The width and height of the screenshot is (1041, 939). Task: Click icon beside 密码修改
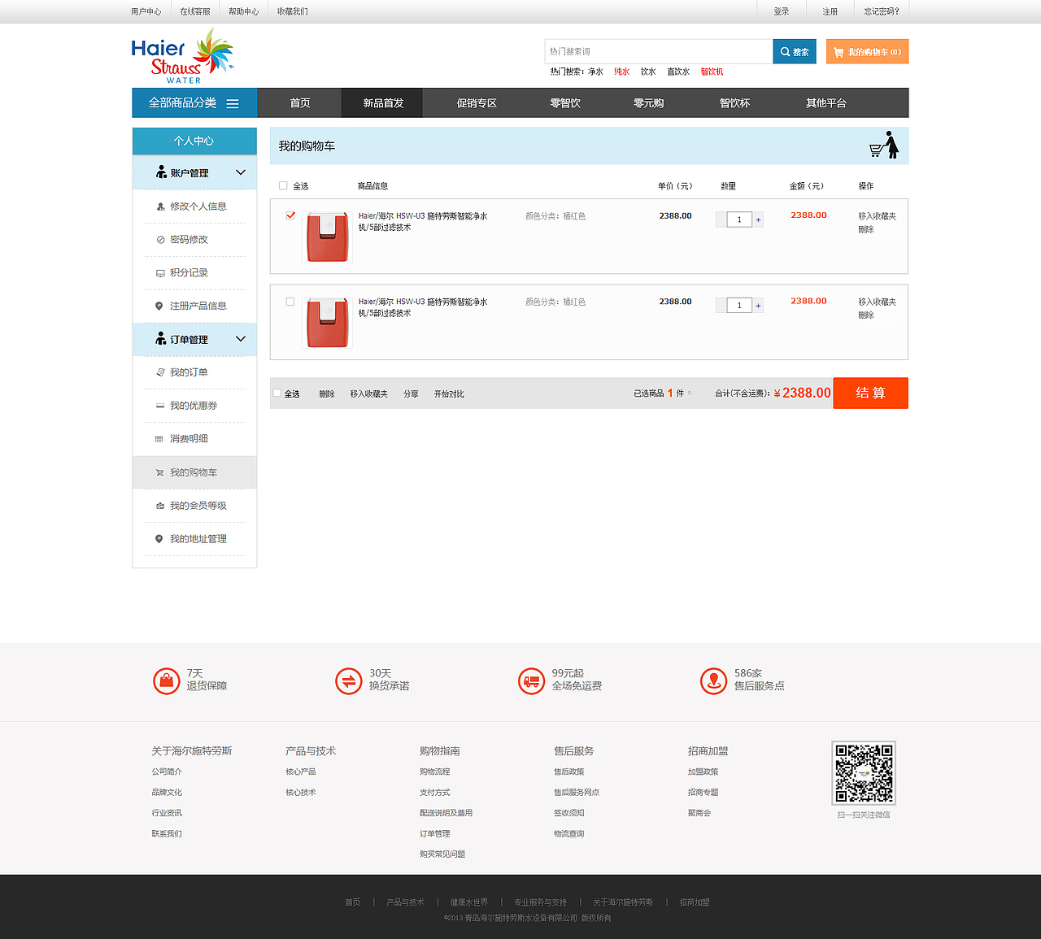(x=160, y=240)
